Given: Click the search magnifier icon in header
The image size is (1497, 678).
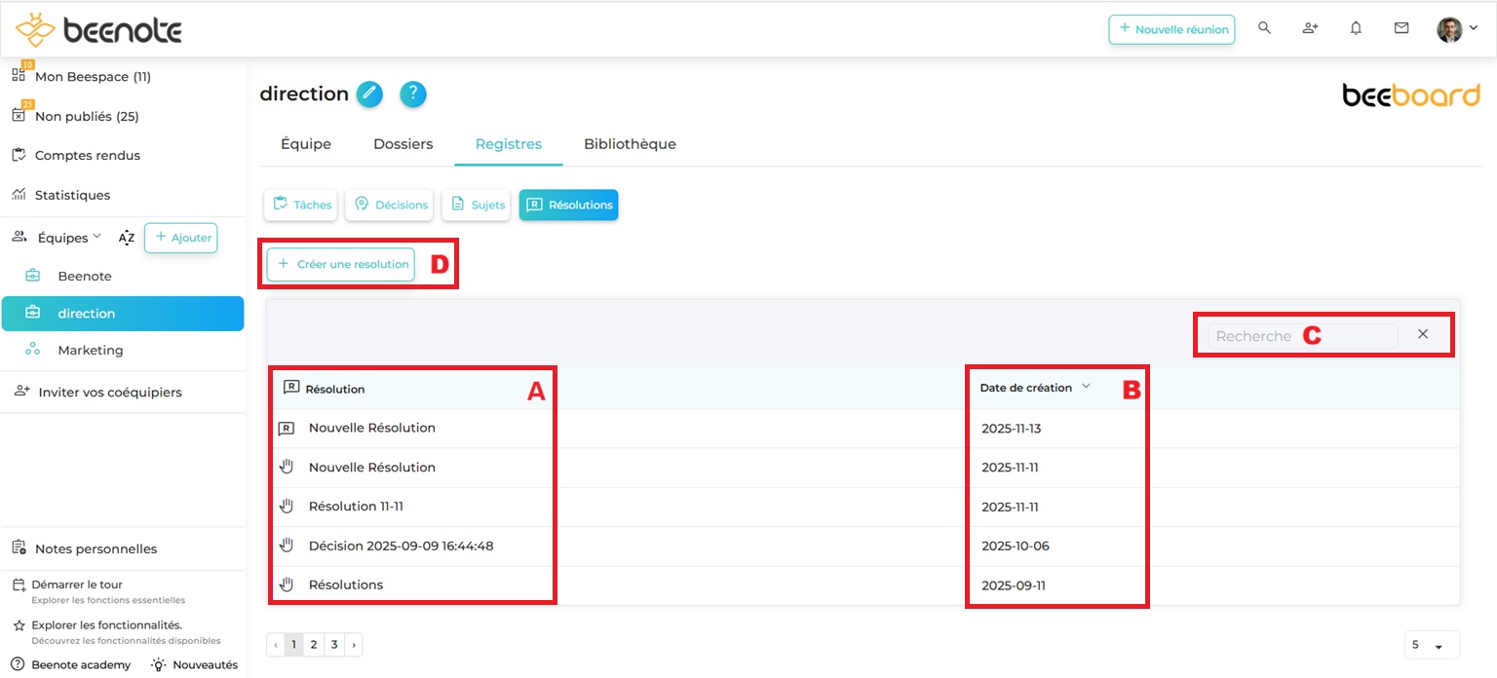Looking at the screenshot, I should [x=1264, y=28].
